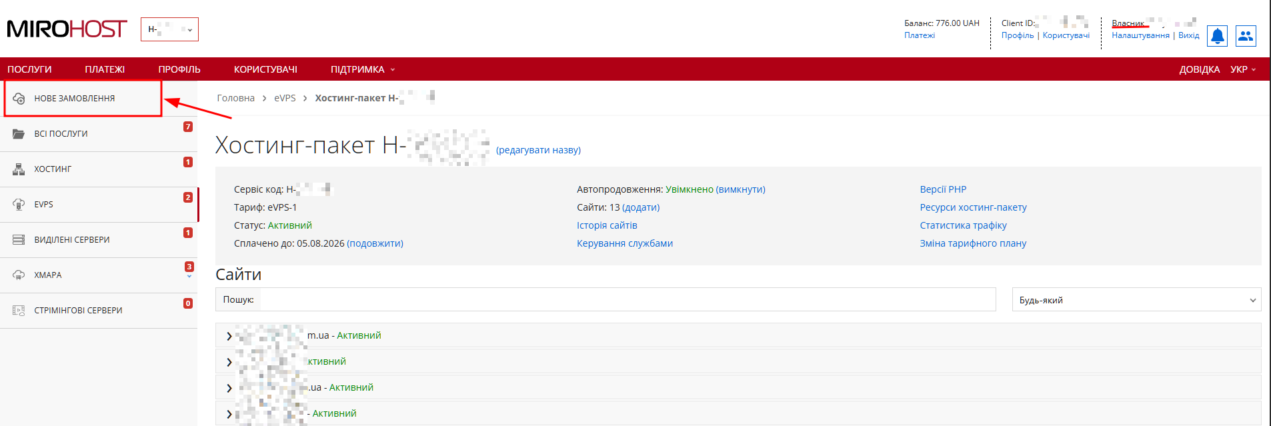Open the Підтримка menu
Screen dimensions: 1271x426
362,69
